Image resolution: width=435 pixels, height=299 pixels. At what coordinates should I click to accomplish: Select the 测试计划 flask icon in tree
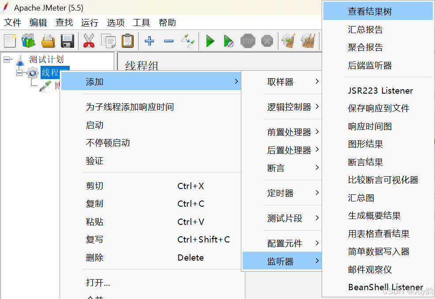20,60
